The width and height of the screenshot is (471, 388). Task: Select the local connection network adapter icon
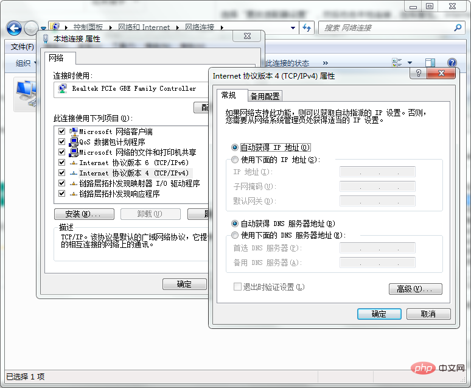pyautogui.click(x=26, y=93)
